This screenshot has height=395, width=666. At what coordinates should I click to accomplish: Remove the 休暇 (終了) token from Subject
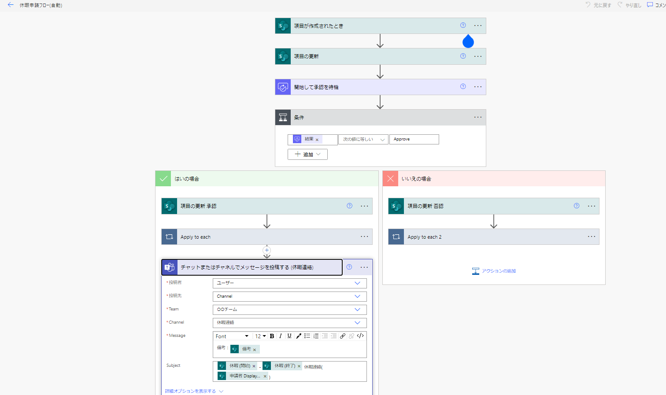pos(299,366)
